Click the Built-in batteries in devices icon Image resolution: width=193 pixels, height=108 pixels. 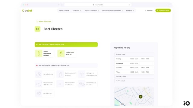click(x=60, y=74)
